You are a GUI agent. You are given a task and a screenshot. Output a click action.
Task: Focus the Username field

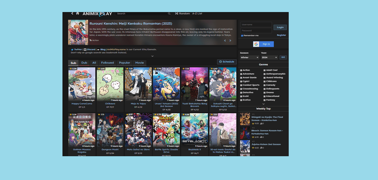click(256, 25)
